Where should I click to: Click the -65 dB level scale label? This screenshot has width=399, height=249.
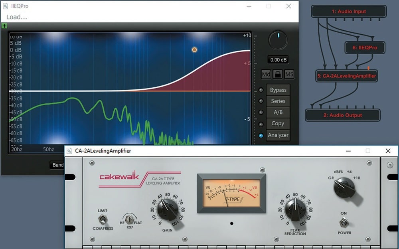(16, 140)
